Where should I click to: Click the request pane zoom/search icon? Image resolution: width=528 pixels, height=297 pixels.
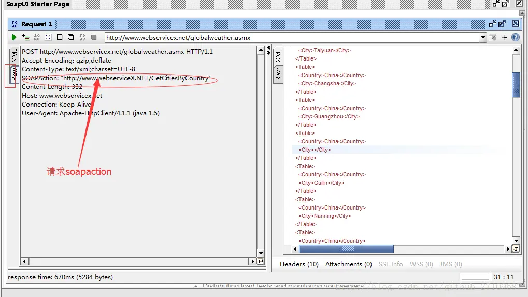tap(261, 261)
